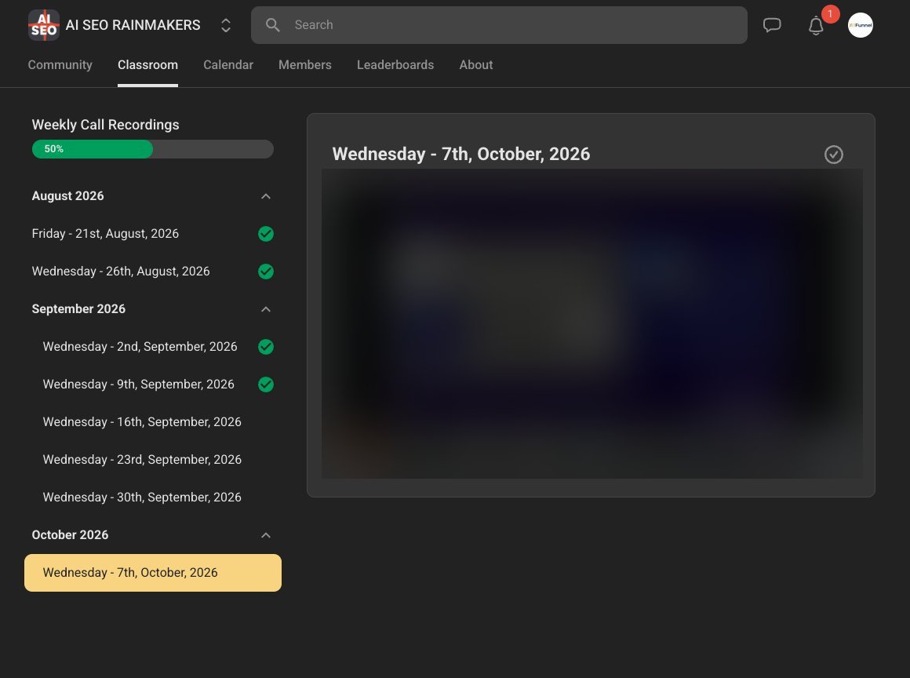Click the Weekly Call Recordings heading
The height and width of the screenshot is (678, 910).
click(106, 125)
